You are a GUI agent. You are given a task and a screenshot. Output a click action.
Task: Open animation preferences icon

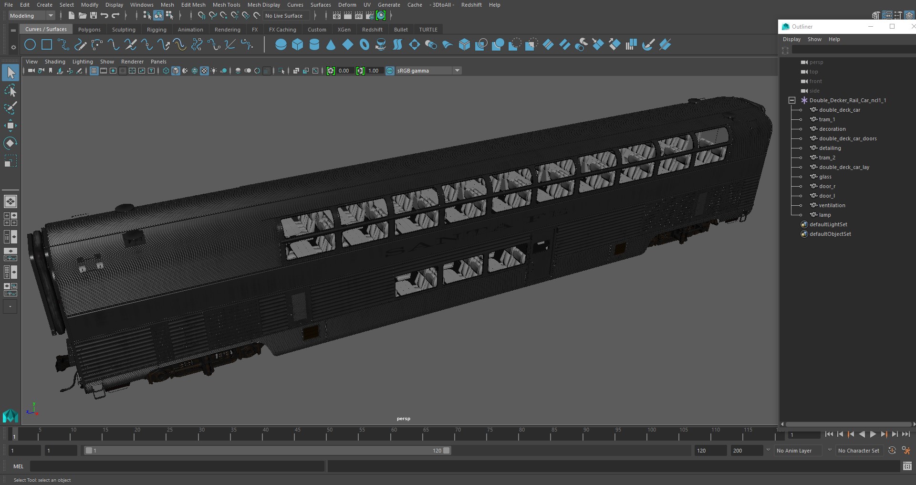906,450
